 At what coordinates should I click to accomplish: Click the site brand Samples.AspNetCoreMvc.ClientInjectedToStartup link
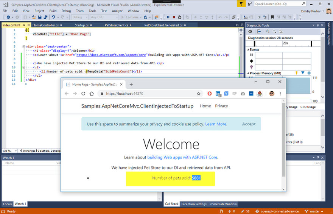click(x=137, y=106)
